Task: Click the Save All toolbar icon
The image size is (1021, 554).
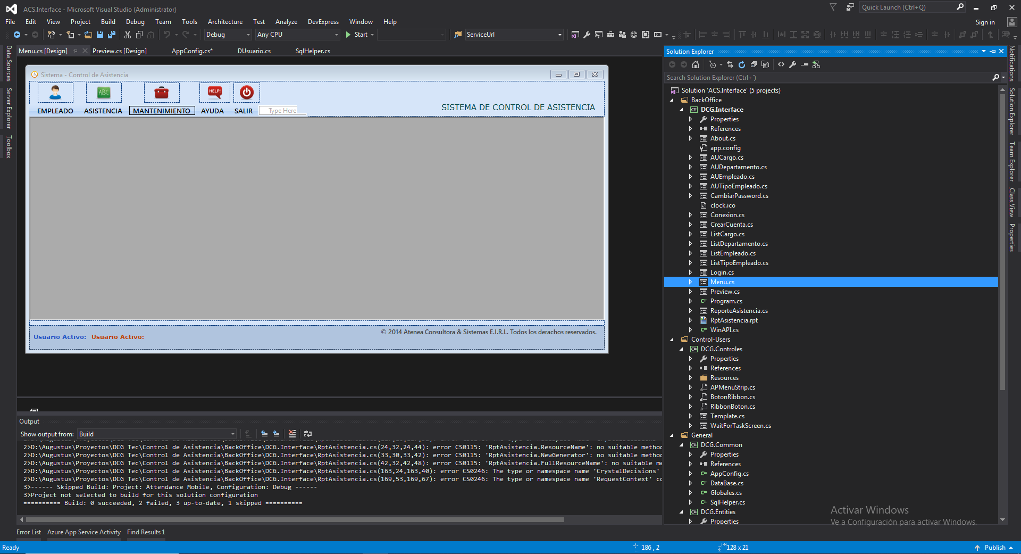Action: pos(112,35)
